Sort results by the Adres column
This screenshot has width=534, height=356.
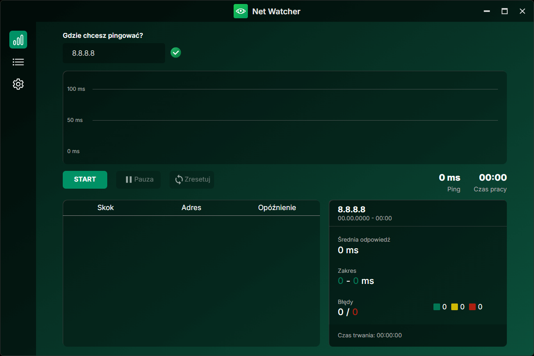pyautogui.click(x=191, y=207)
